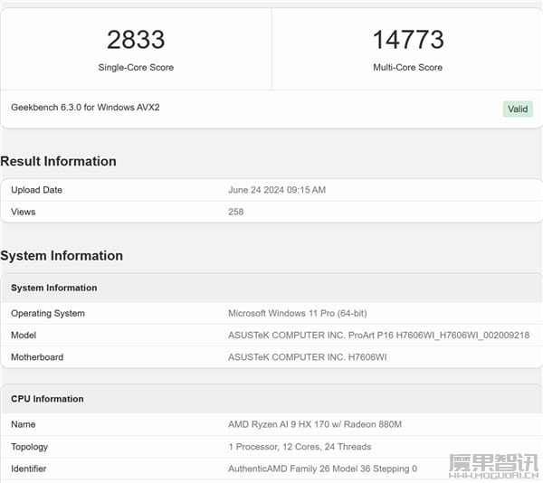This screenshot has width=543, height=483.
Task: Click ASUSTeK COMPUTER INC. H7606WI motherboard value
Action: (308, 357)
